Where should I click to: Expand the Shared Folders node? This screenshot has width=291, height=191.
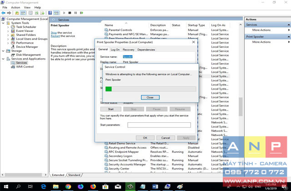pyautogui.click(x=8, y=35)
